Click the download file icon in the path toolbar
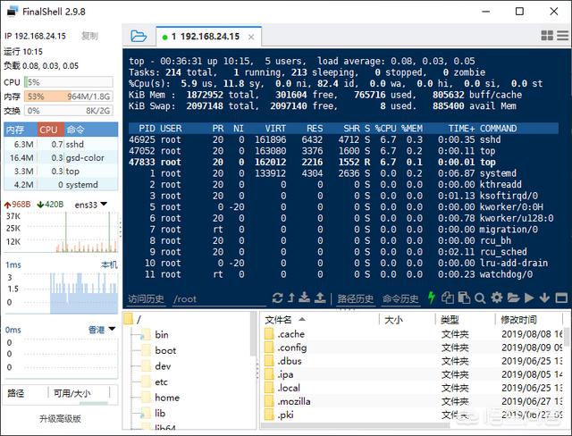 pyautogui.click(x=306, y=298)
